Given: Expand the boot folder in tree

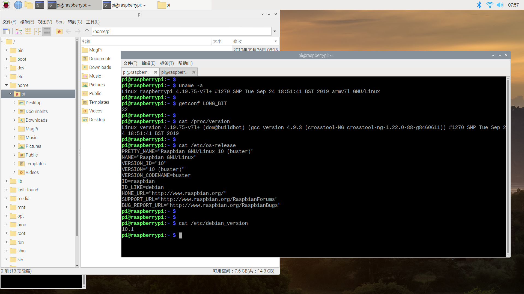Looking at the screenshot, I should tap(6, 59).
